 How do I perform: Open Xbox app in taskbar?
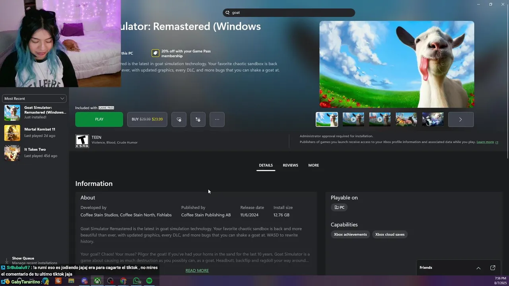click(x=97, y=281)
